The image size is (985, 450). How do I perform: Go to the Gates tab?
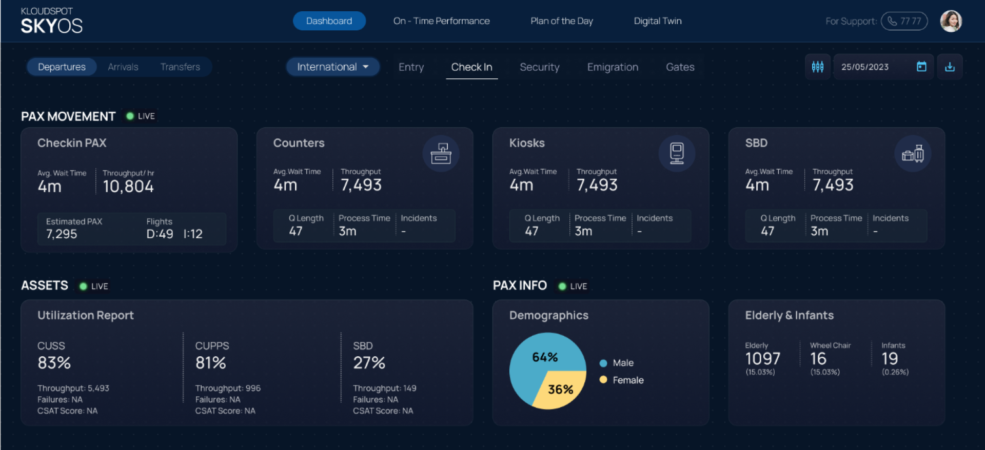(x=680, y=67)
